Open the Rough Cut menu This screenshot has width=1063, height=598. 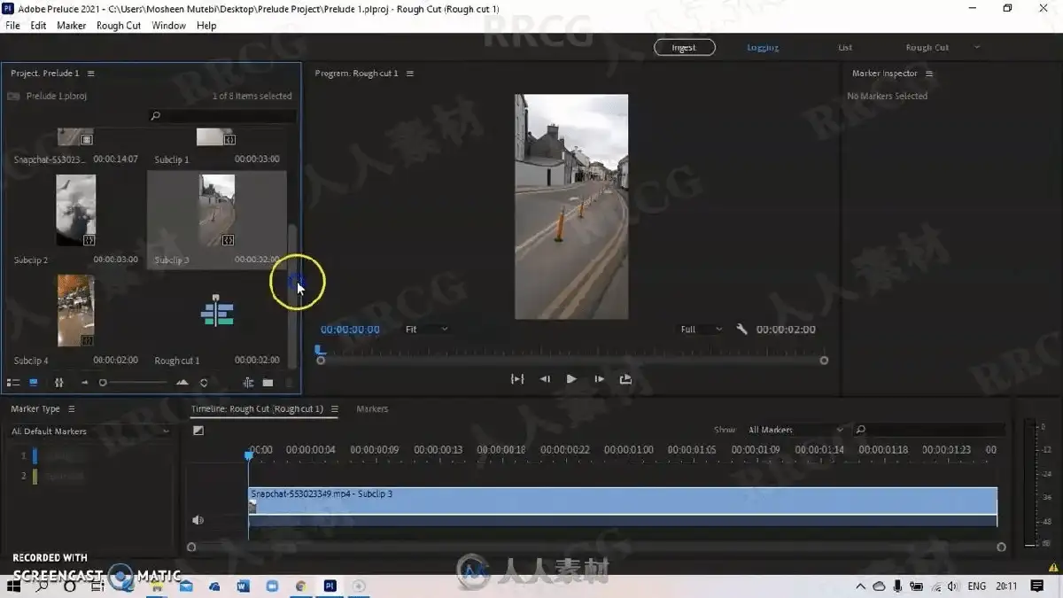[119, 26]
